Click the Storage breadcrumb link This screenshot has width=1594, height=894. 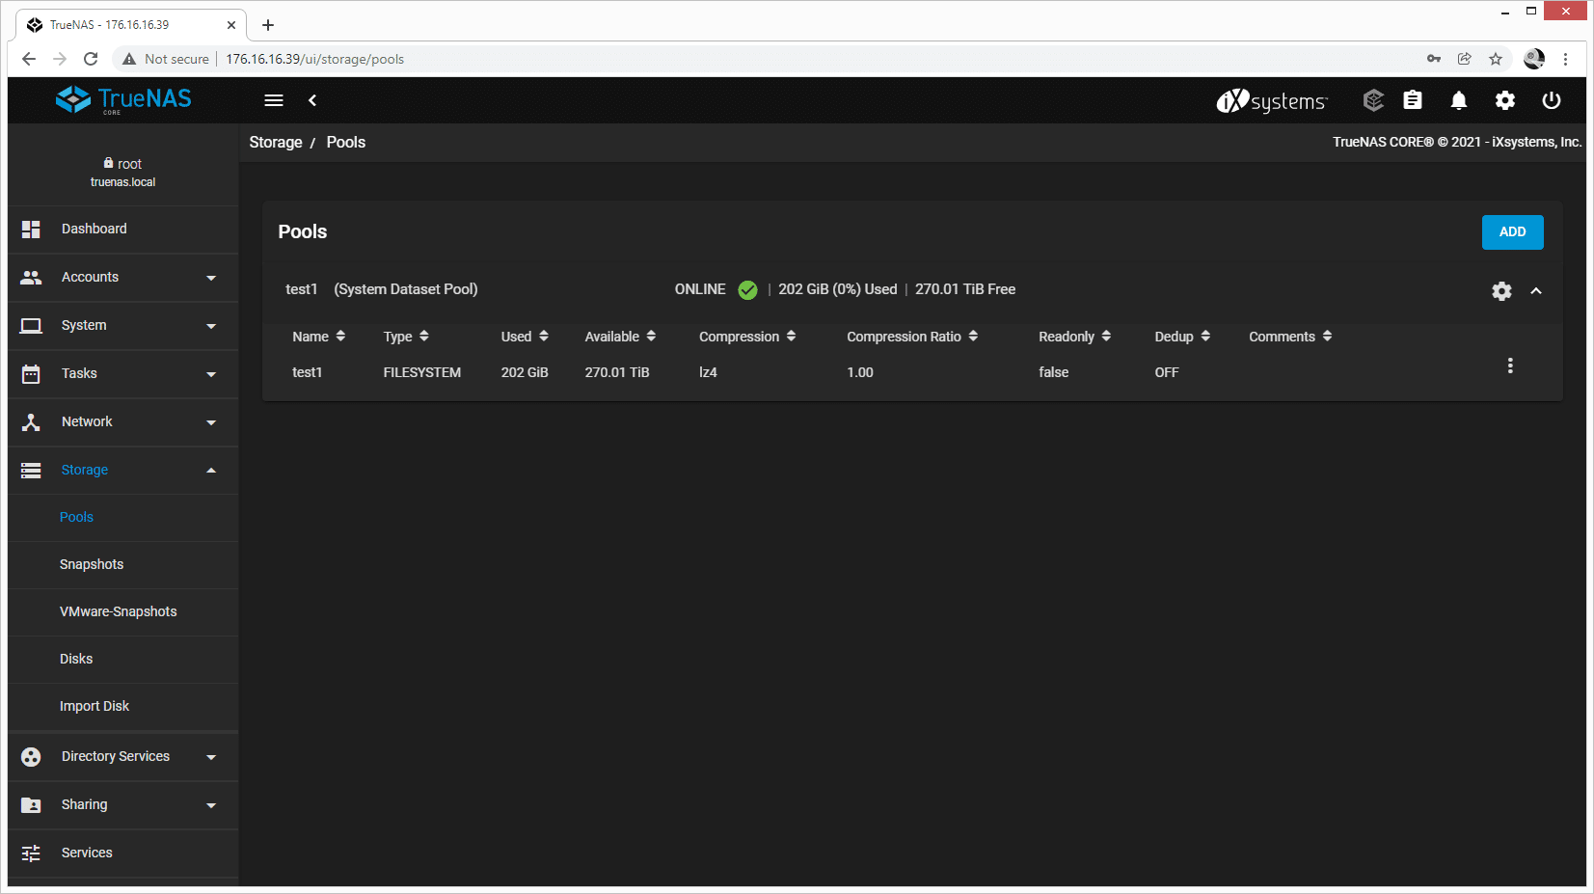276,142
